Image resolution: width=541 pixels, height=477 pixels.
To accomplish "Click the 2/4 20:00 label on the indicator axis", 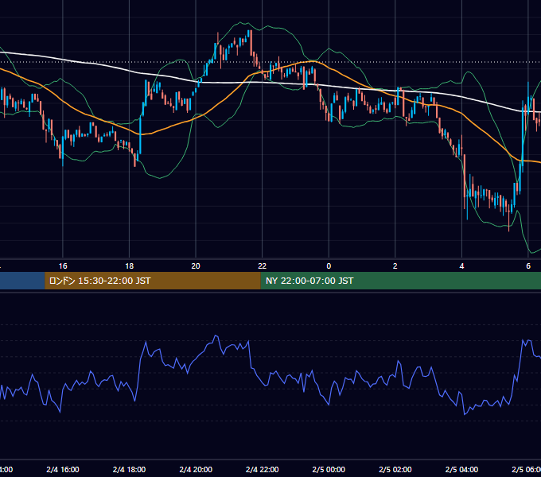I will [196, 469].
